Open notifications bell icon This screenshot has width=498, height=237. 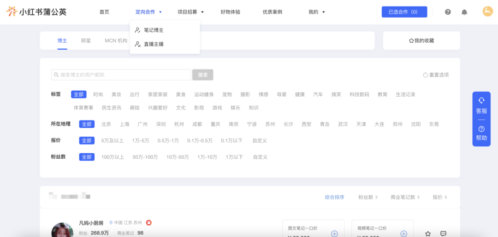coord(464,12)
